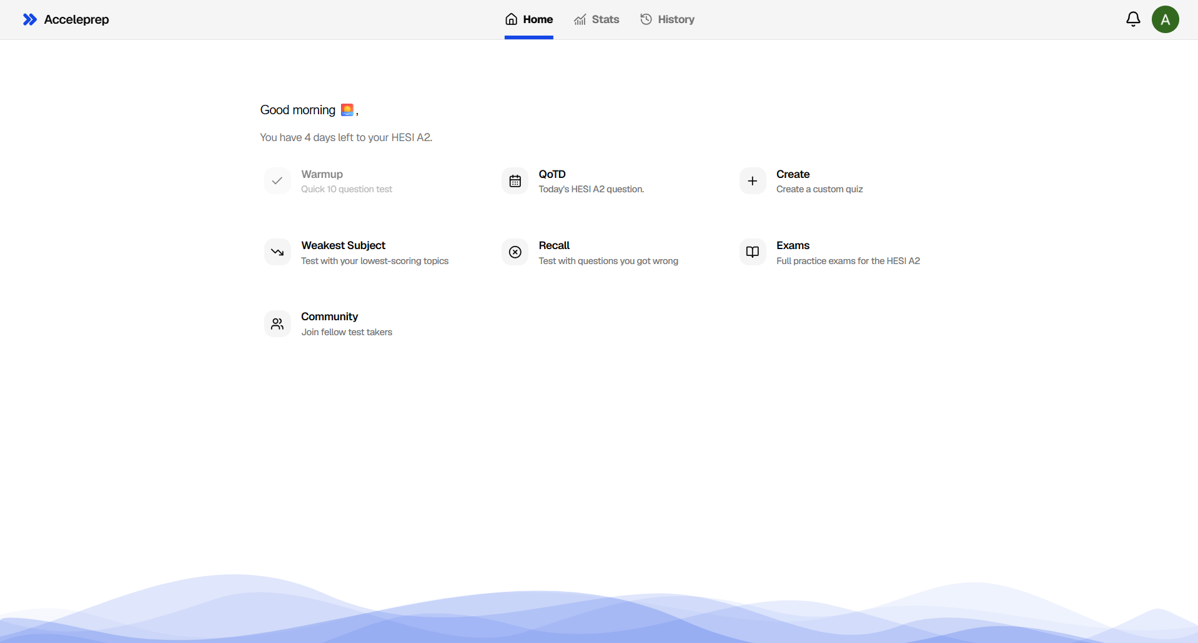The width and height of the screenshot is (1198, 643).
Task: Click the Community people icon
Action: click(277, 323)
